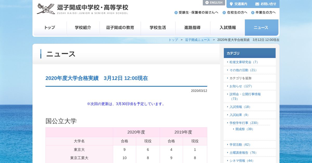
Task: Open 受験生・保護者の皆さんへ link
Action: pos(196,12)
